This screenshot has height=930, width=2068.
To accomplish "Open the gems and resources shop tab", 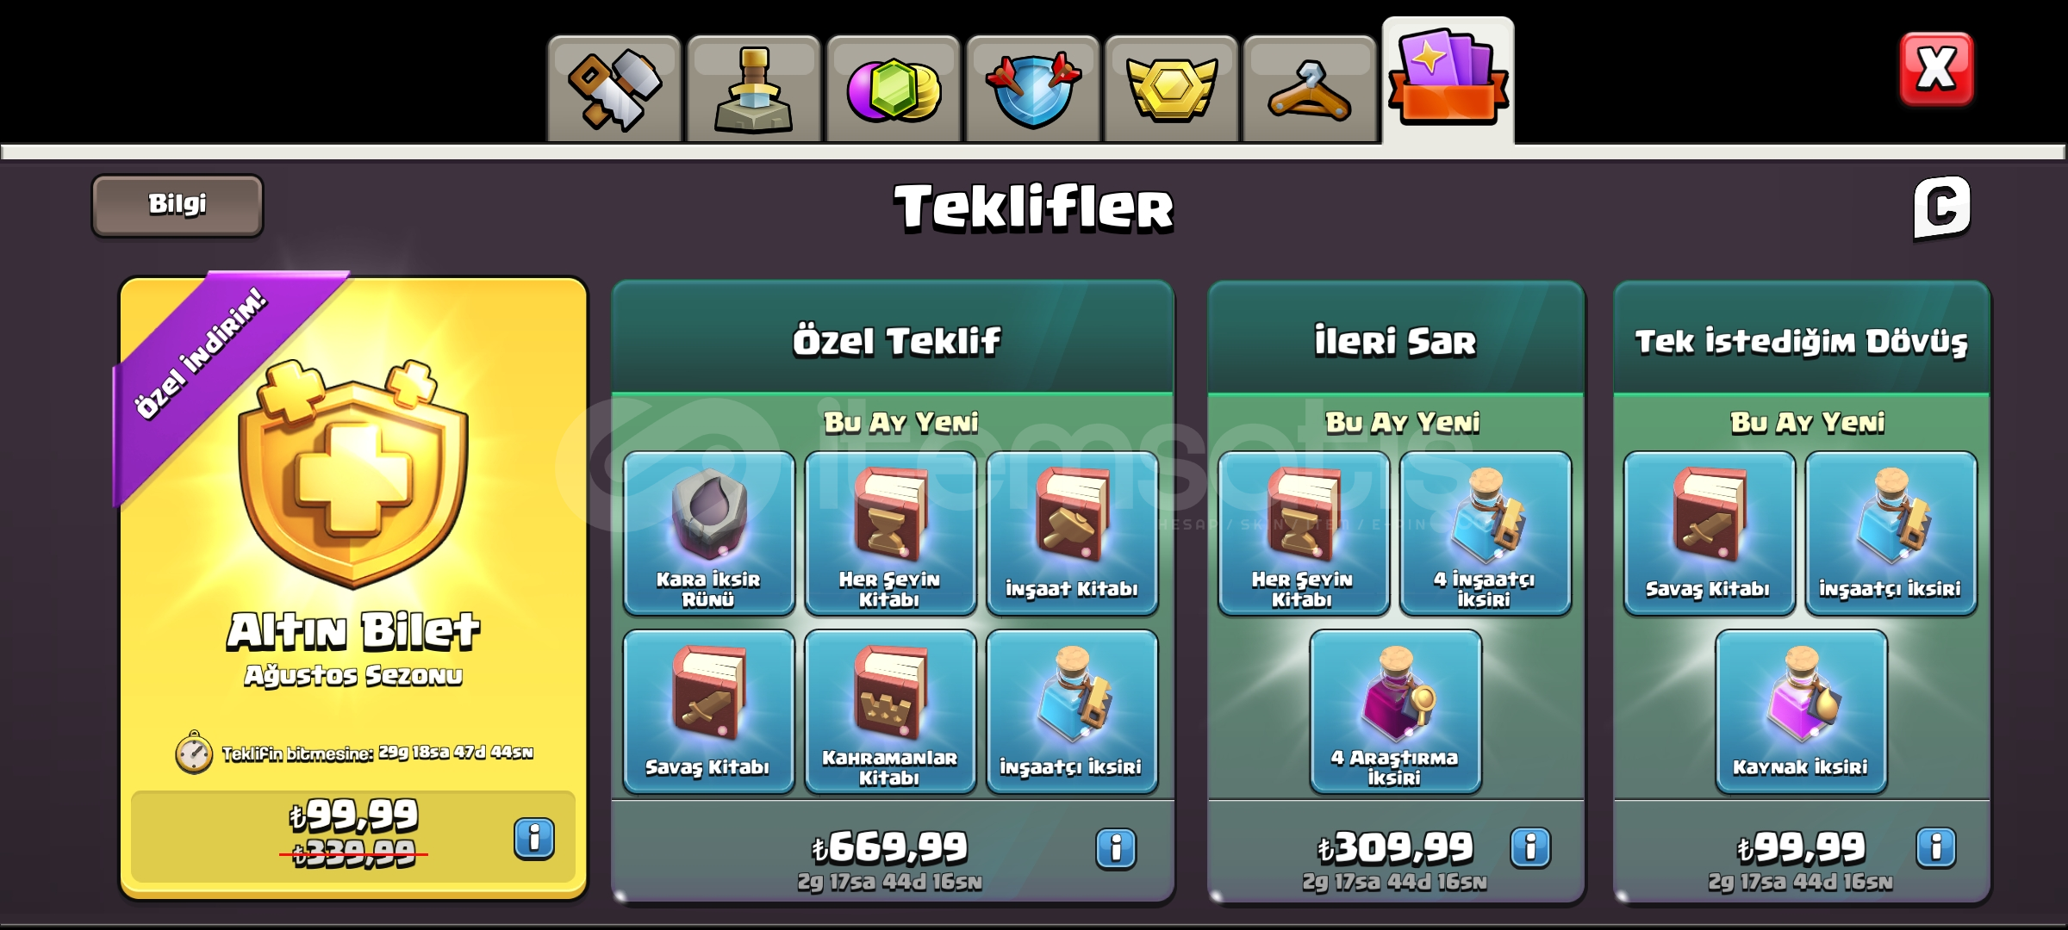I will (x=893, y=89).
